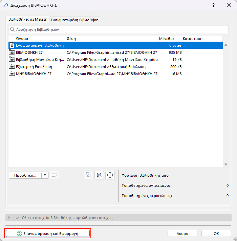Click the list scroll up arrow

(226, 45)
